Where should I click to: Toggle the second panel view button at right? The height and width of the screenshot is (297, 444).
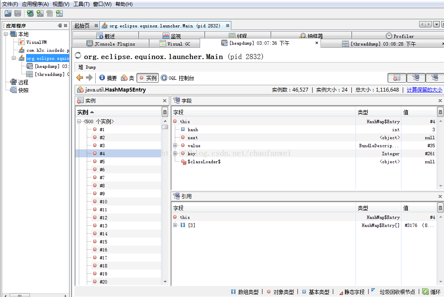pyautogui.click(x=416, y=78)
